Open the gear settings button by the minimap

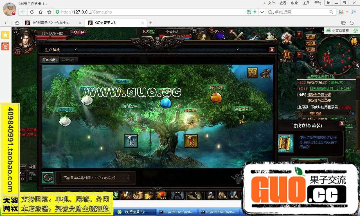click(317, 71)
